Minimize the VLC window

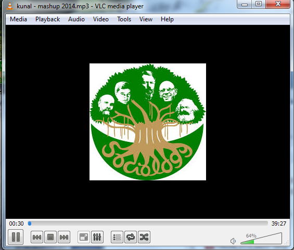[245, 4]
